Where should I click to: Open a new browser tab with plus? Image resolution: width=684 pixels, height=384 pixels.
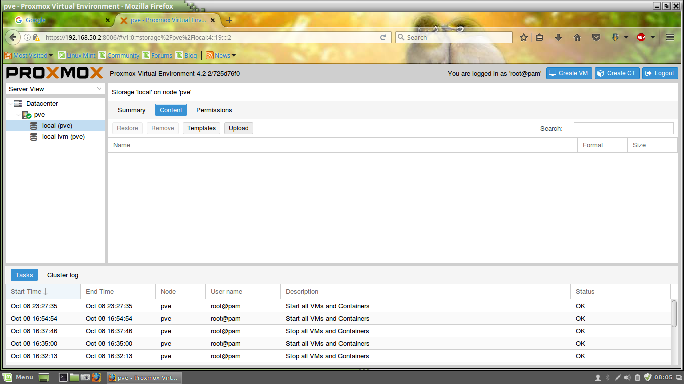pos(229,20)
